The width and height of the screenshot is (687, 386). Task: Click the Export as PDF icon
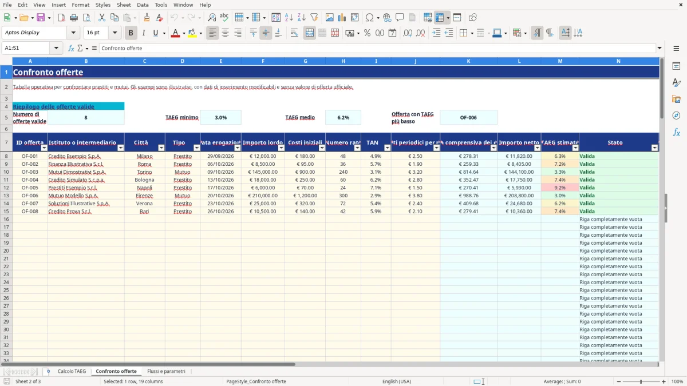pyautogui.click(x=61, y=18)
